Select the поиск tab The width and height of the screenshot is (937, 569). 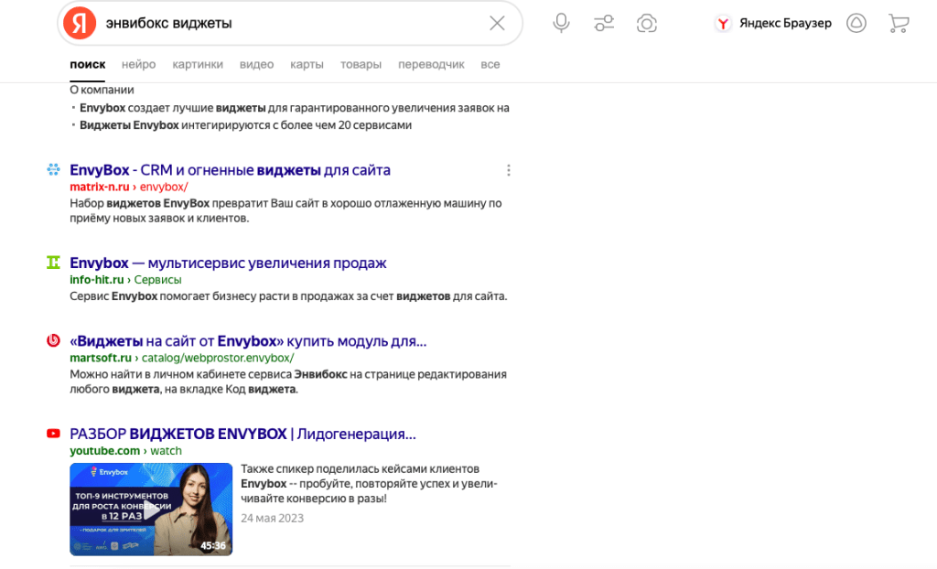click(87, 65)
